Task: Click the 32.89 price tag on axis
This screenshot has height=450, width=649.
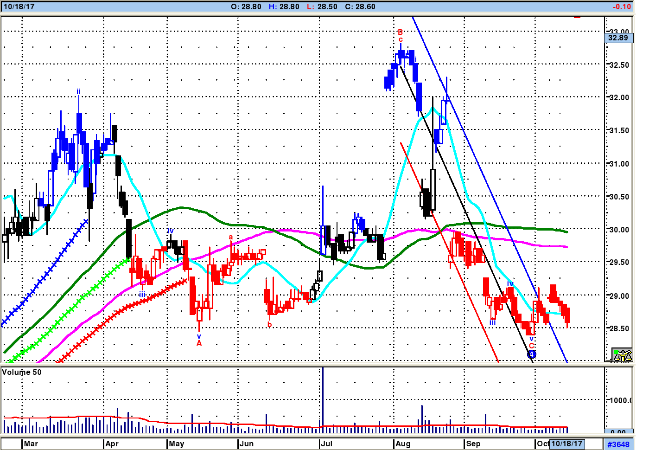Action: [618, 38]
